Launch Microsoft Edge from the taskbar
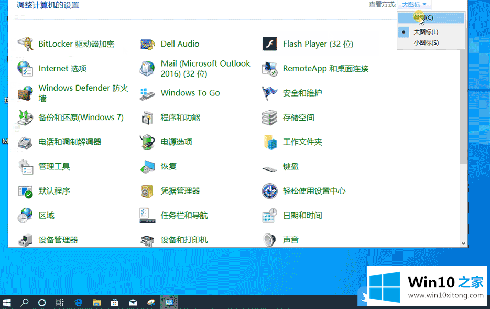 [x=79, y=302]
